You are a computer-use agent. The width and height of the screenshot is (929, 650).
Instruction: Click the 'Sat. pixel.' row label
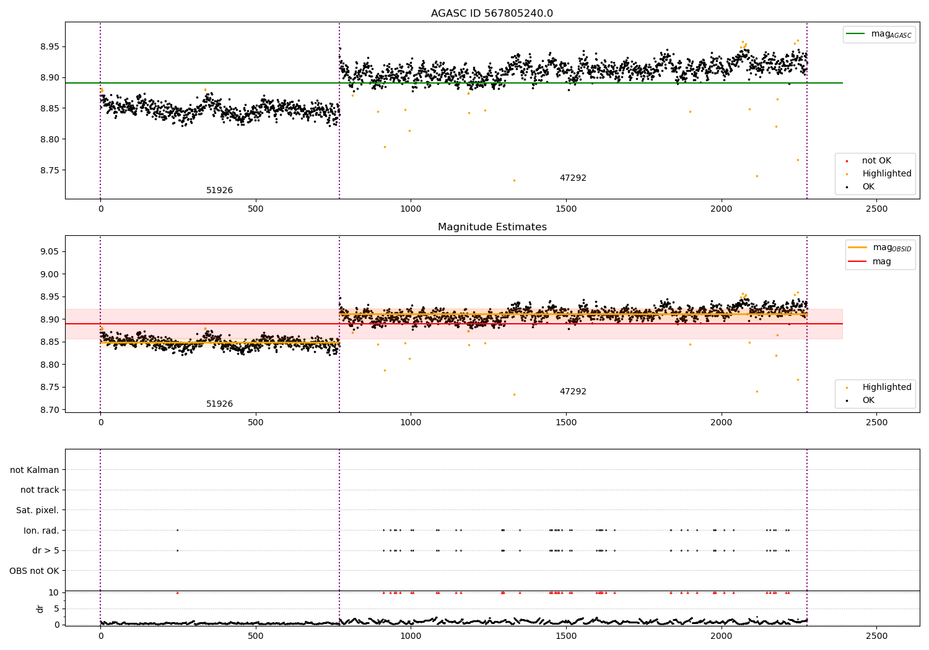click(38, 511)
